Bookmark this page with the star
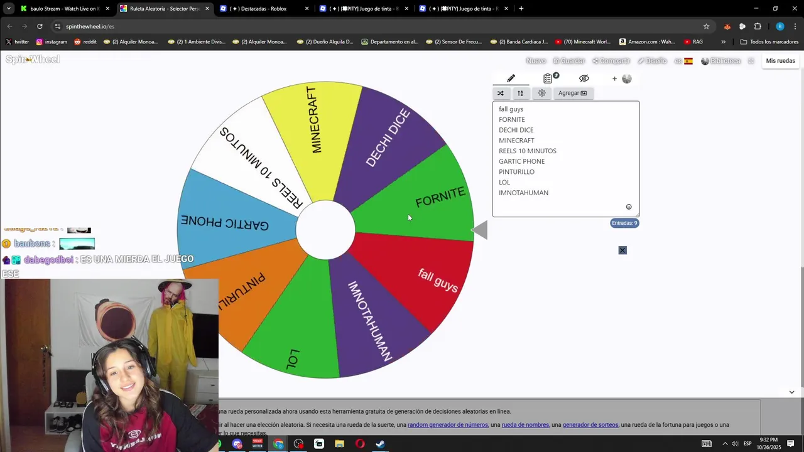The image size is (804, 452). pos(706,26)
